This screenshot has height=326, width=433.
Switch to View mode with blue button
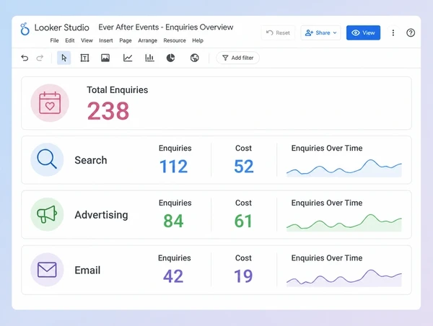[363, 33]
